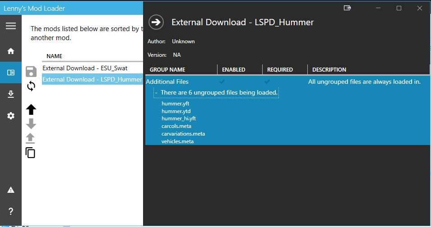Open the warning triangle icon
The height and width of the screenshot is (227, 431).
click(x=11, y=190)
